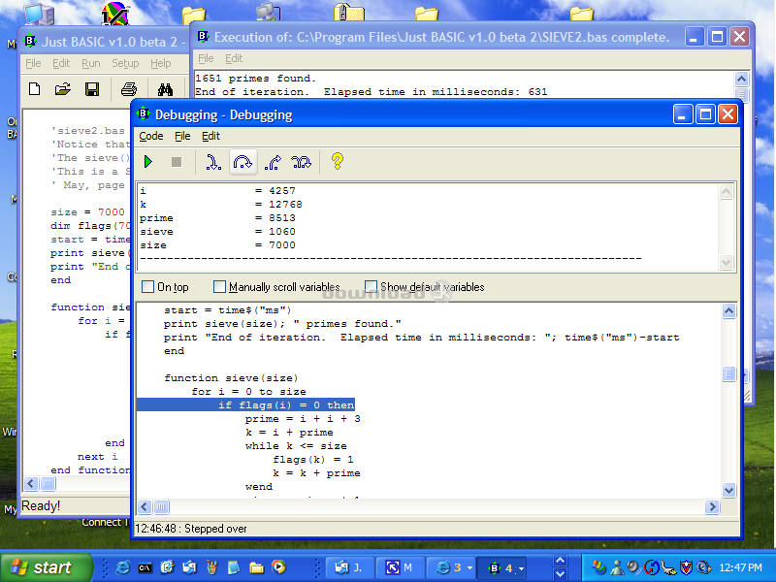Expand the grouped Internet Explorer taskbar button

[454, 567]
